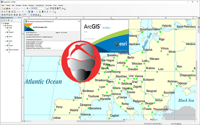Click the horizontal map scrollbar
Screen dimensions: 200x125
click(x=101, y=121)
